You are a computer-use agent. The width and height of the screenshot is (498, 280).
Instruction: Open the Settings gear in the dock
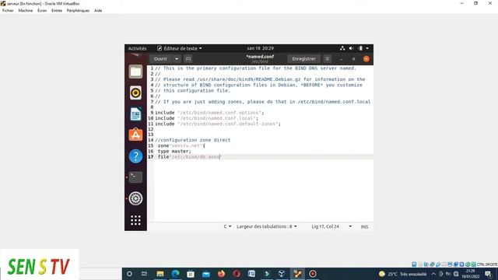click(x=135, y=198)
